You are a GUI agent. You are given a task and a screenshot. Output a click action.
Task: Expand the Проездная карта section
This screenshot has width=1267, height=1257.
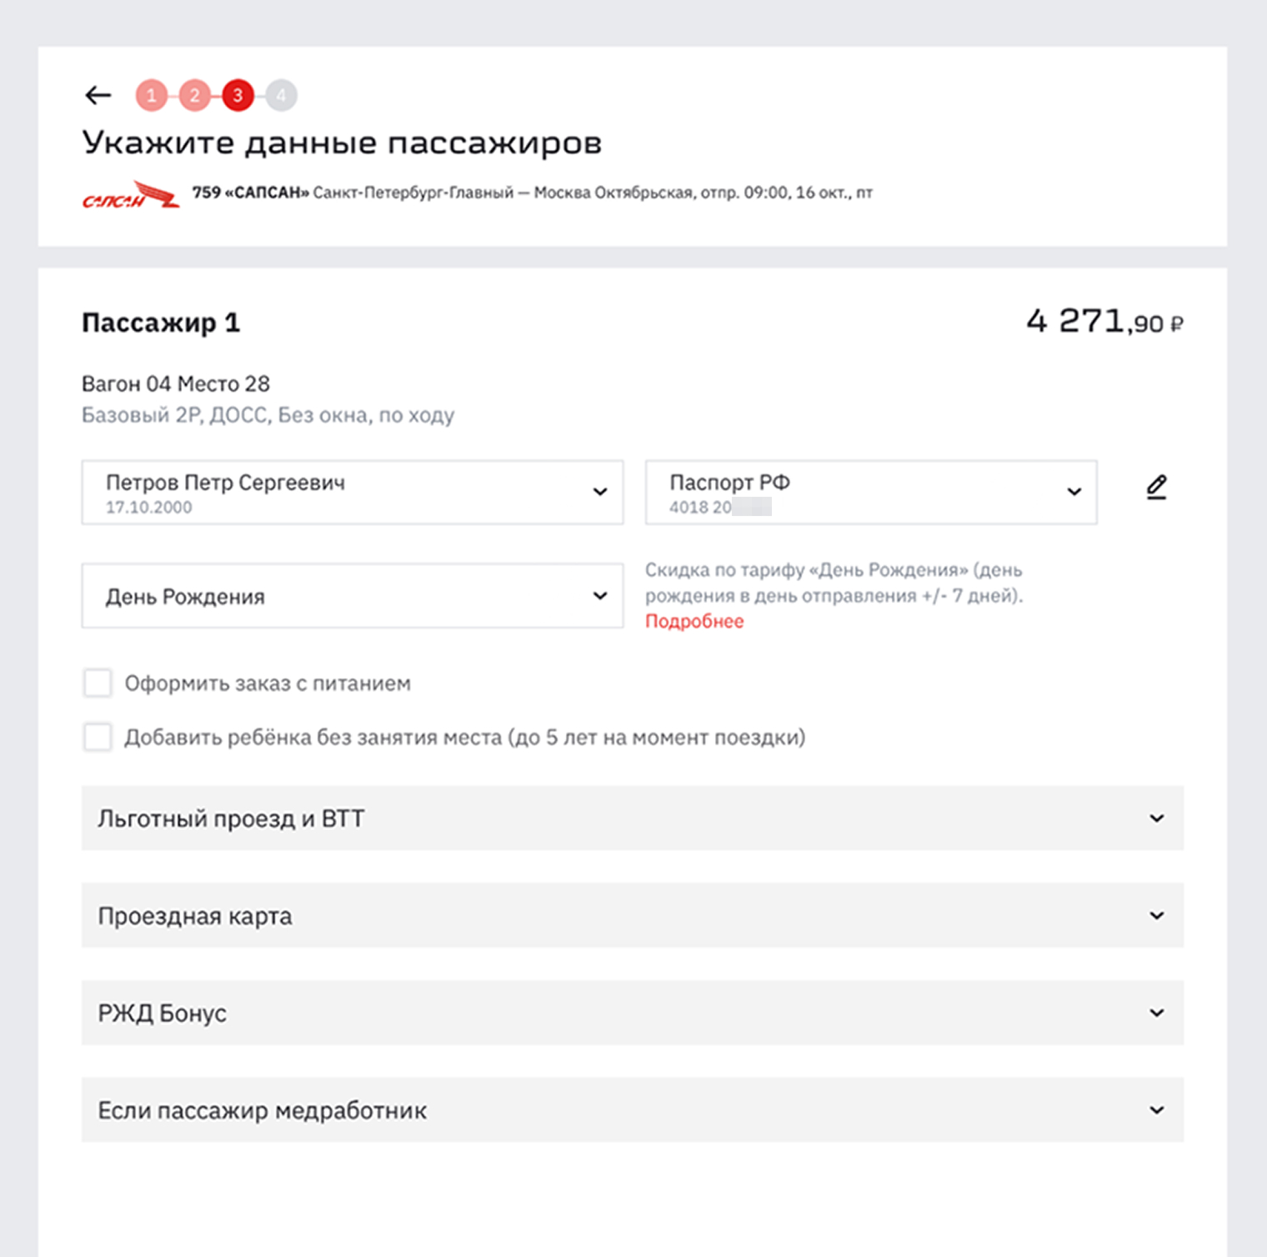(633, 915)
